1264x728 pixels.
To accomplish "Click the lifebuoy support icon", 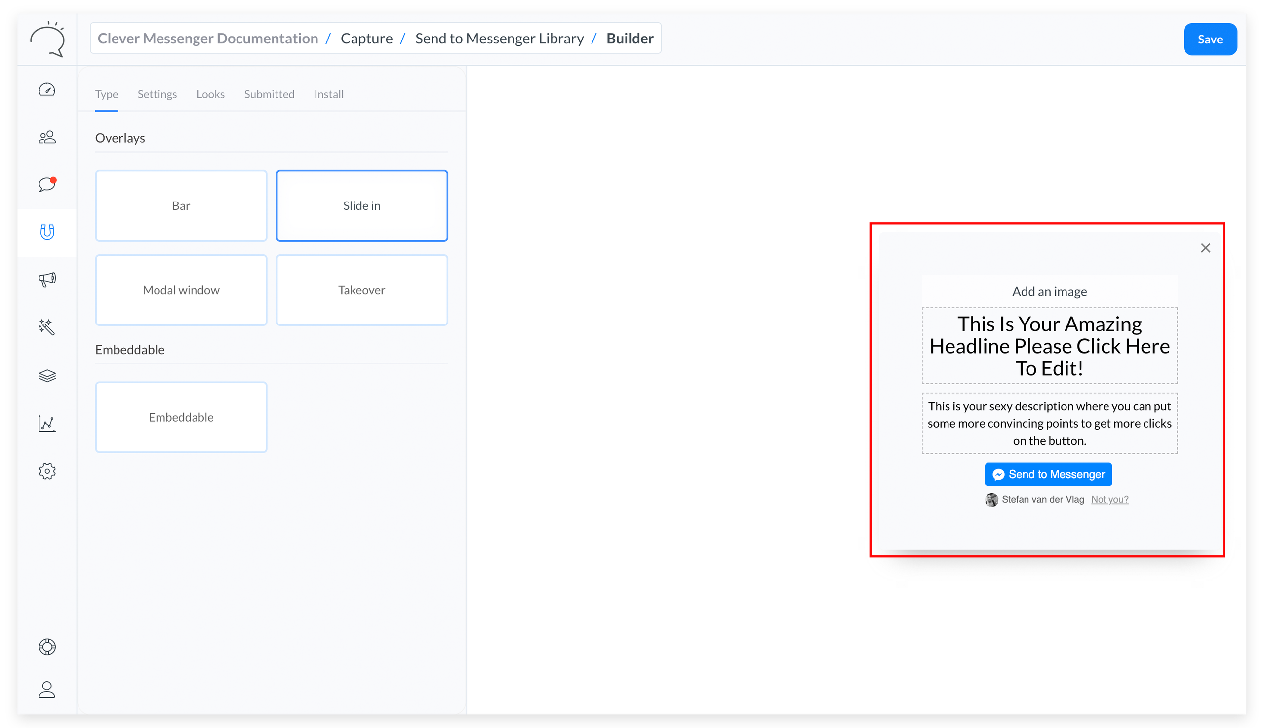I will 47,647.
